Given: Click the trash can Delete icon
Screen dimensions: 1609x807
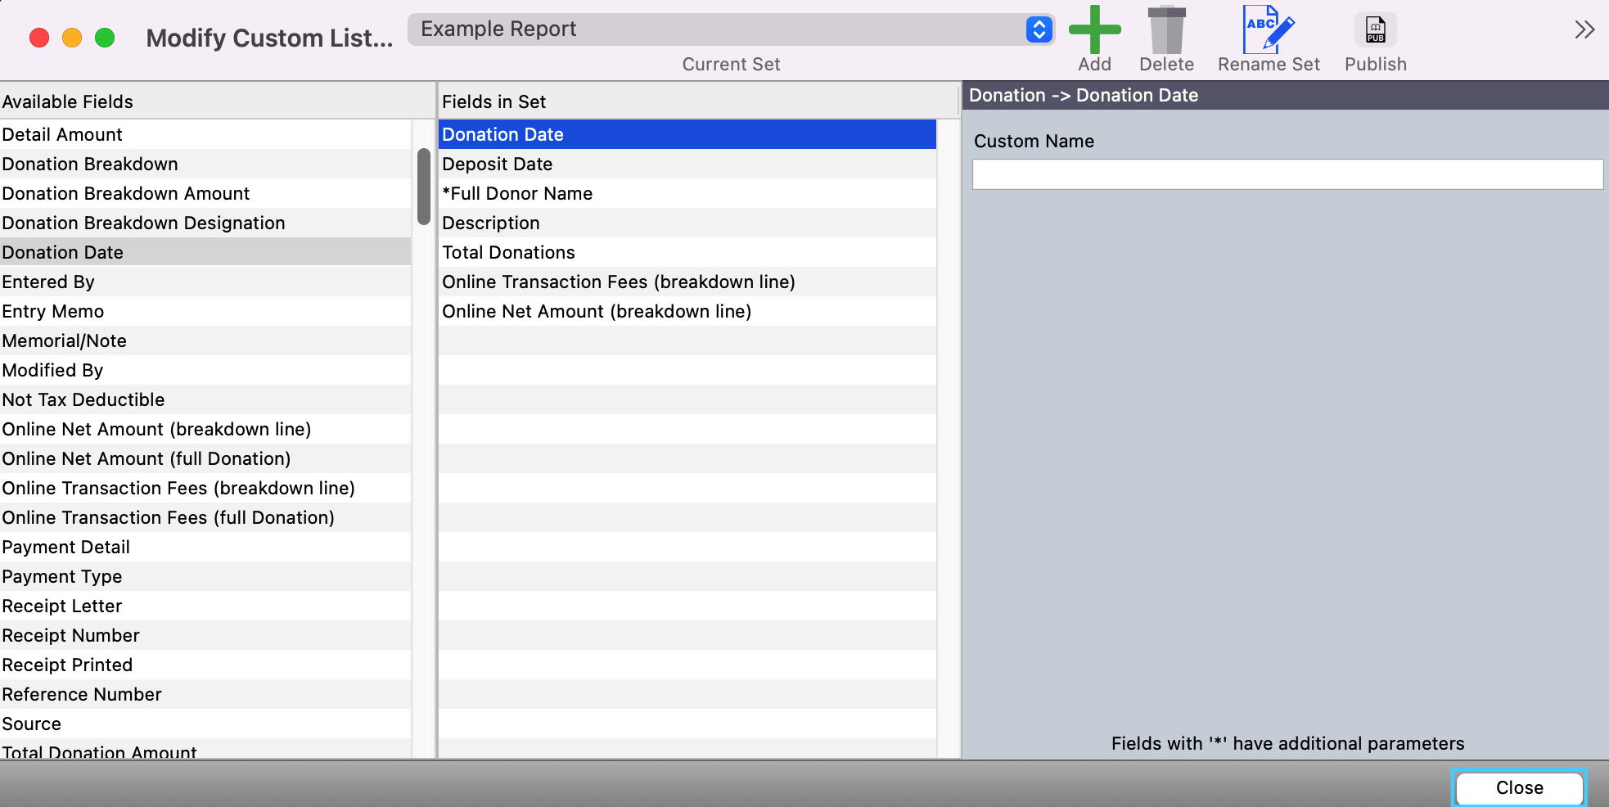Looking at the screenshot, I should coord(1166,30).
